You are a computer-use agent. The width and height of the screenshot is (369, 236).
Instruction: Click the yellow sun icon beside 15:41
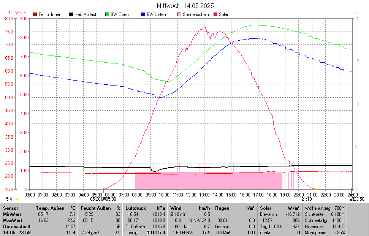pos(17,200)
